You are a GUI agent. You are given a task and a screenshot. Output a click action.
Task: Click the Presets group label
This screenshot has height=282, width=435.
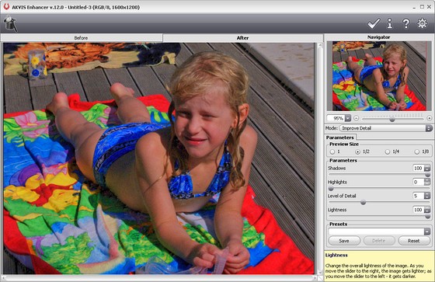pyautogui.click(x=338, y=224)
